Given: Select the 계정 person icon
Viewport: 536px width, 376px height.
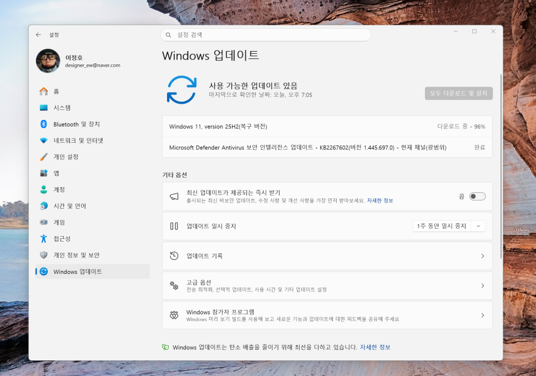Looking at the screenshot, I should point(44,189).
